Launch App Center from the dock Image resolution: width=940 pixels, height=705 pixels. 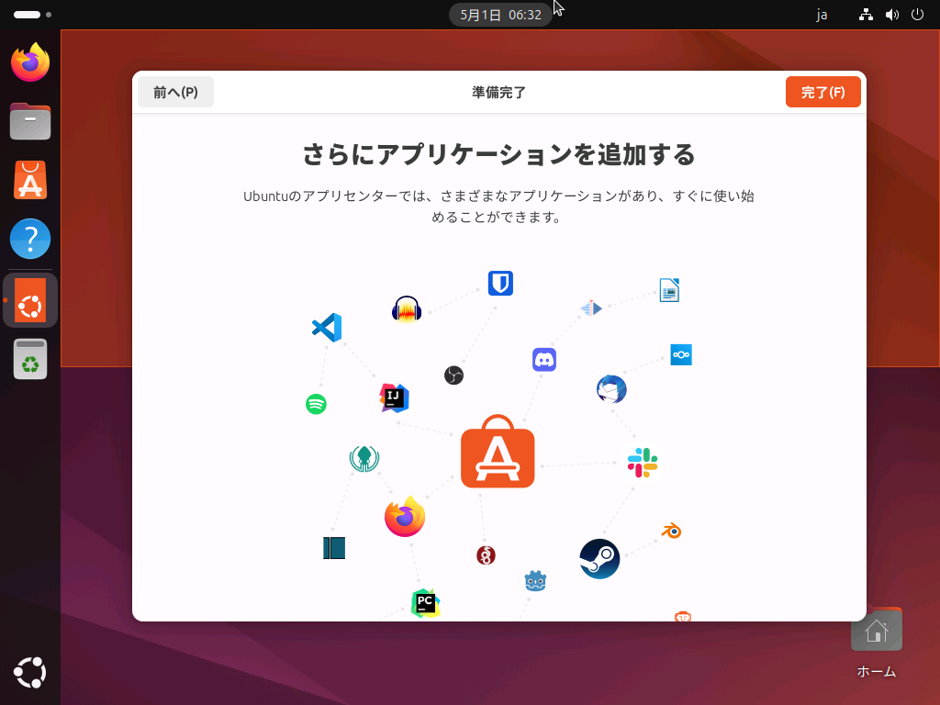coord(30,180)
